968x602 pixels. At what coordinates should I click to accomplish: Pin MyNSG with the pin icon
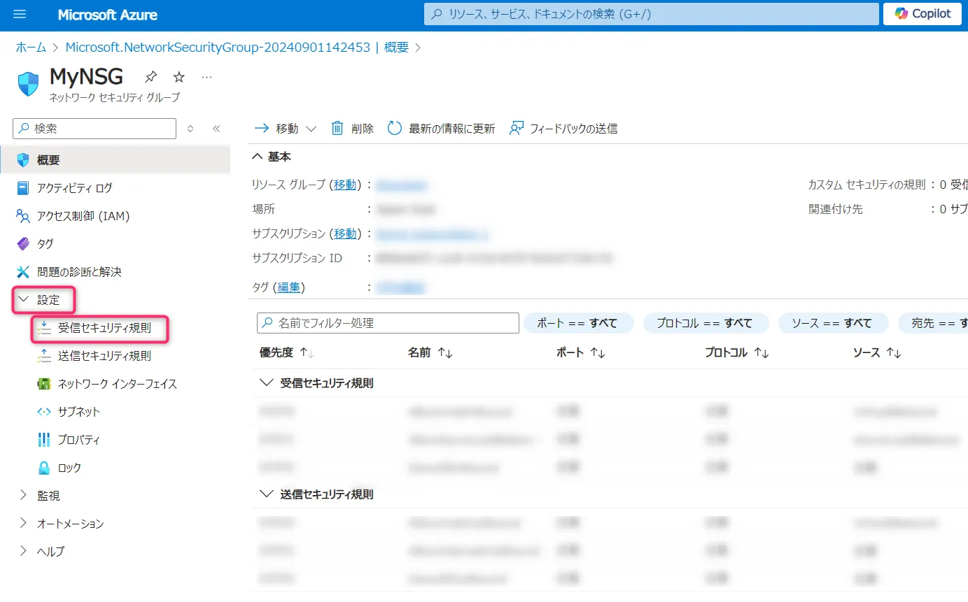coord(150,77)
